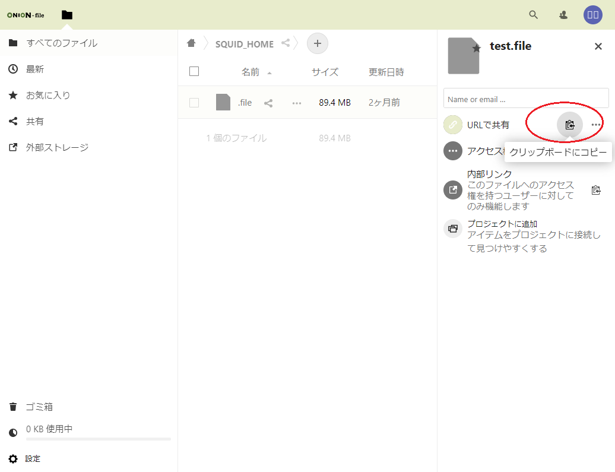
Task: Click the share icon on the .file row
Action: [268, 103]
